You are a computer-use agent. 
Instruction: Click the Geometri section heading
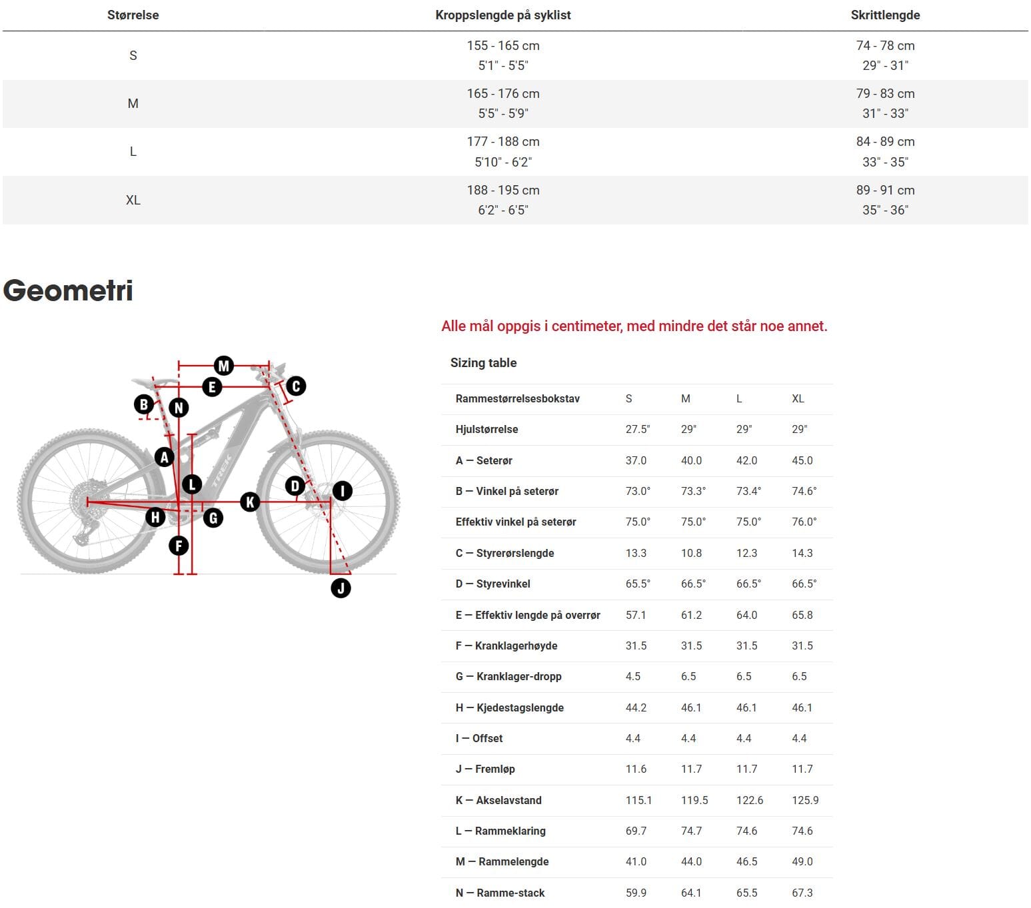(x=68, y=290)
